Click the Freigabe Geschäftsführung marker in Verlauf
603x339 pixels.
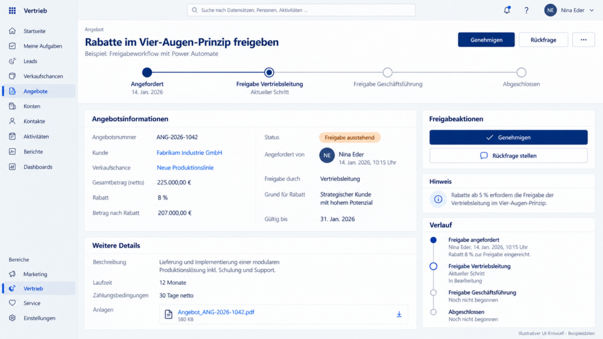pos(433,293)
